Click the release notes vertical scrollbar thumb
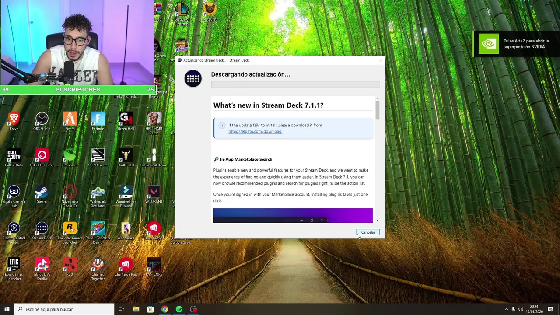The width and height of the screenshot is (560, 315). 377,109
